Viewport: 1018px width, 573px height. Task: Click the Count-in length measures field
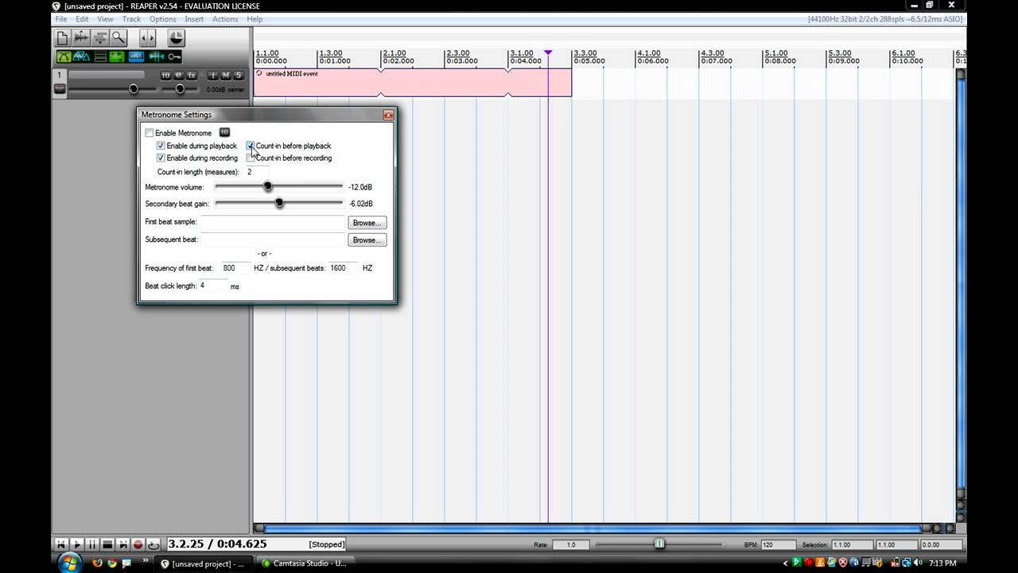point(257,172)
